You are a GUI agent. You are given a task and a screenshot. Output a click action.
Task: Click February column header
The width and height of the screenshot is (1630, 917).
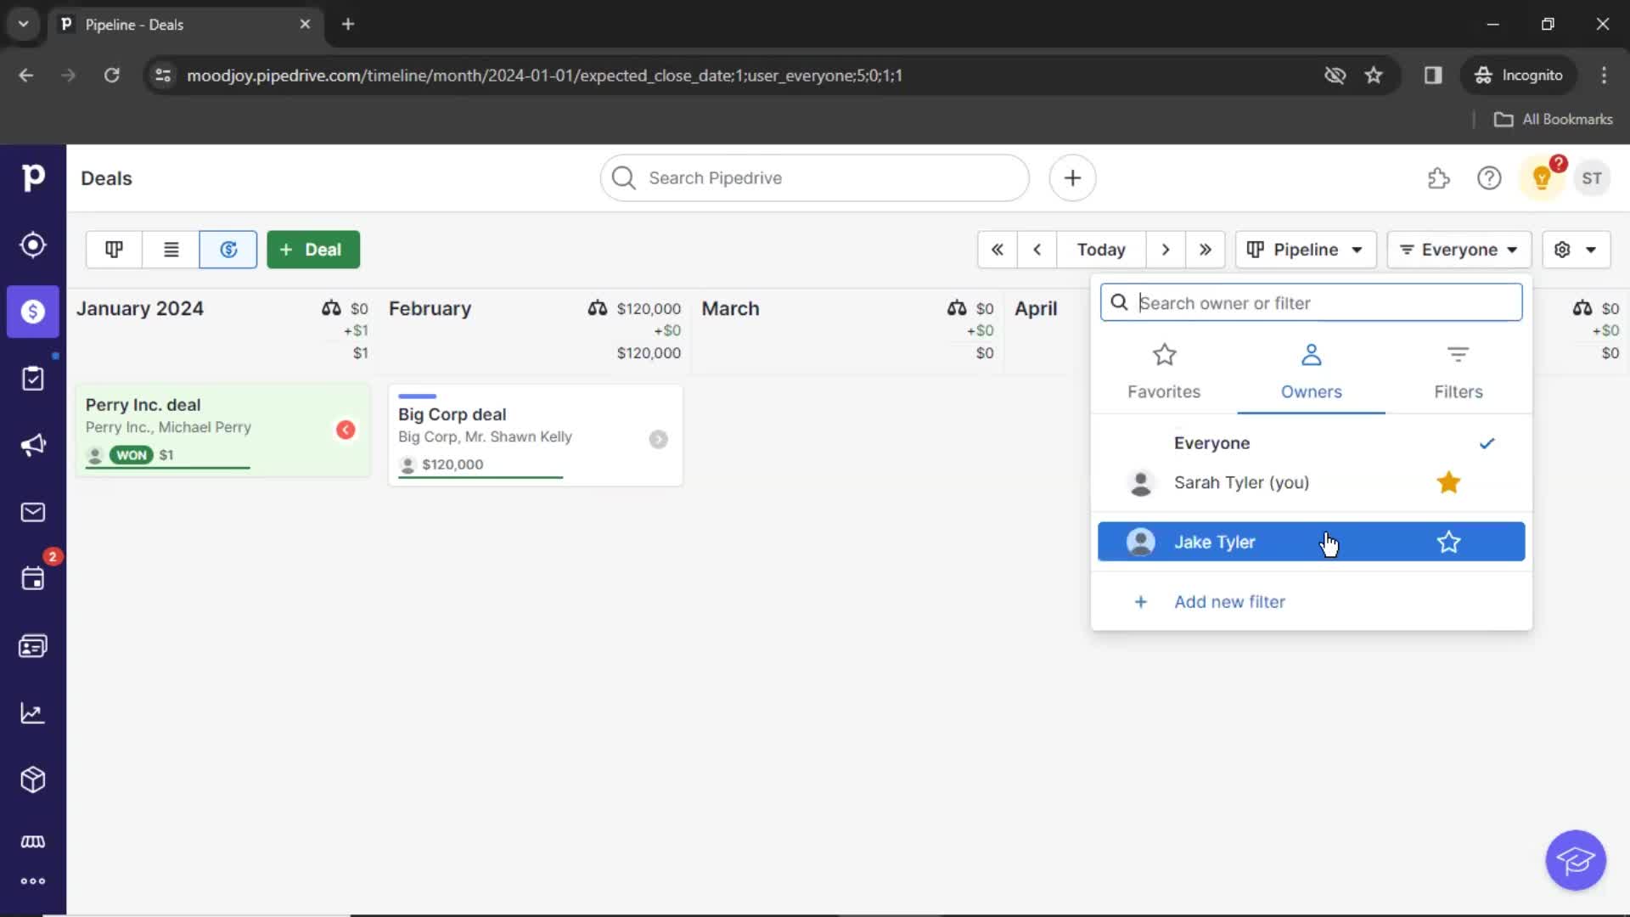coord(430,308)
